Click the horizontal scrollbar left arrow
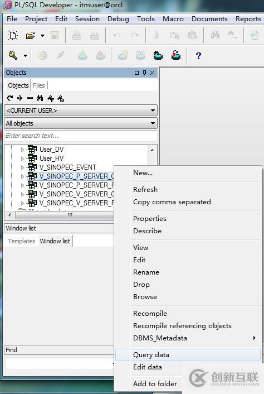Screen dimensions: 264x394 (9, 215)
